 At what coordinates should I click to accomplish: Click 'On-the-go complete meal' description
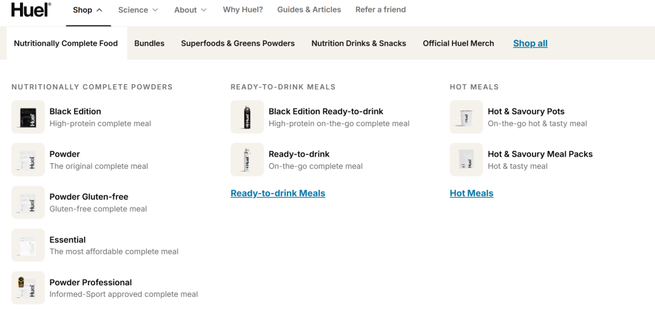tap(315, 166)
